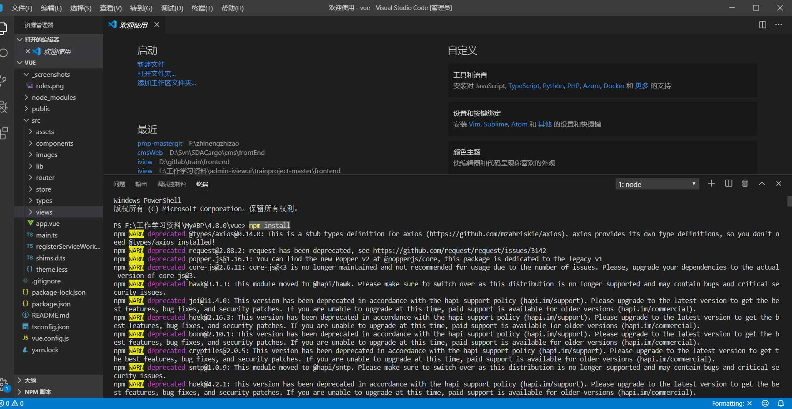
Task: Click the 新建文件 link
Action: [151, 64]
